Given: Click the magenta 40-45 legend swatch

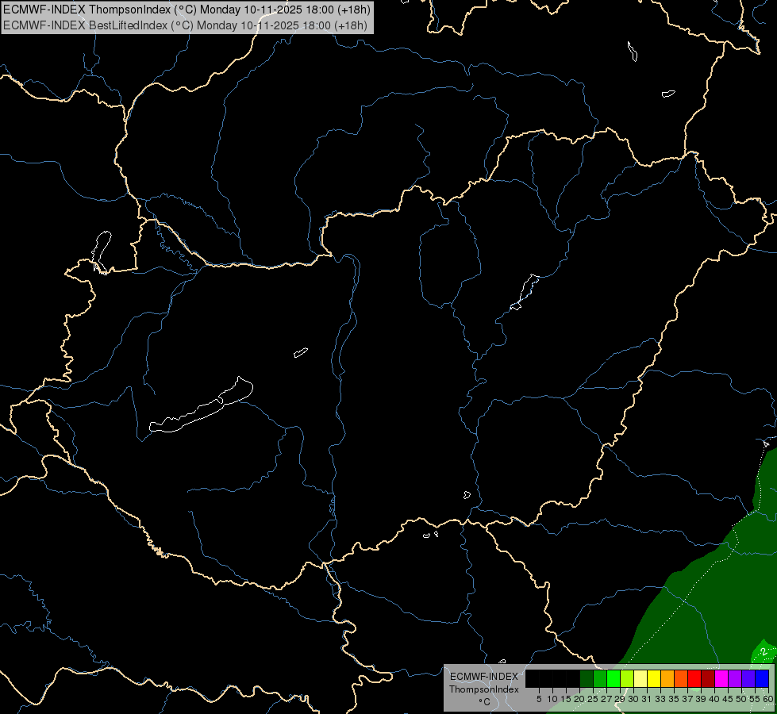Looking at the screenshot, I should [721, 678].
